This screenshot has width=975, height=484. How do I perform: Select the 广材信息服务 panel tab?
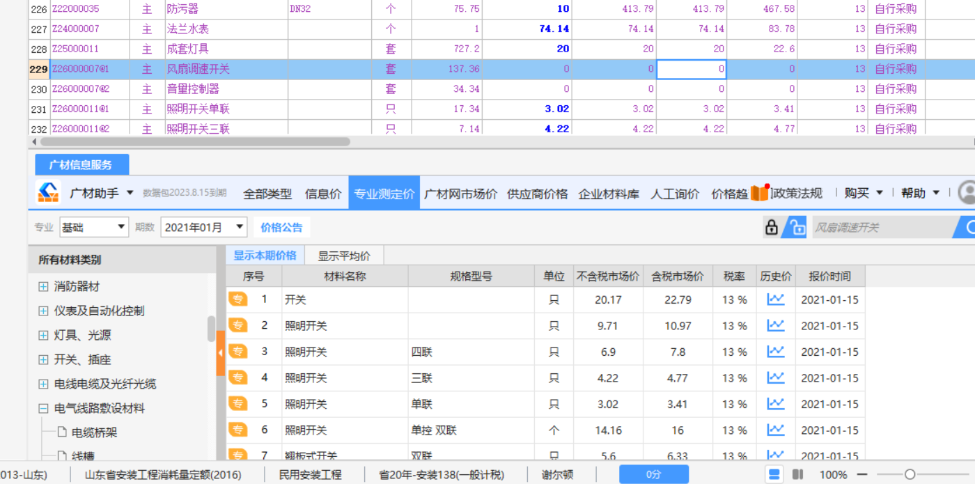point(82,165)
